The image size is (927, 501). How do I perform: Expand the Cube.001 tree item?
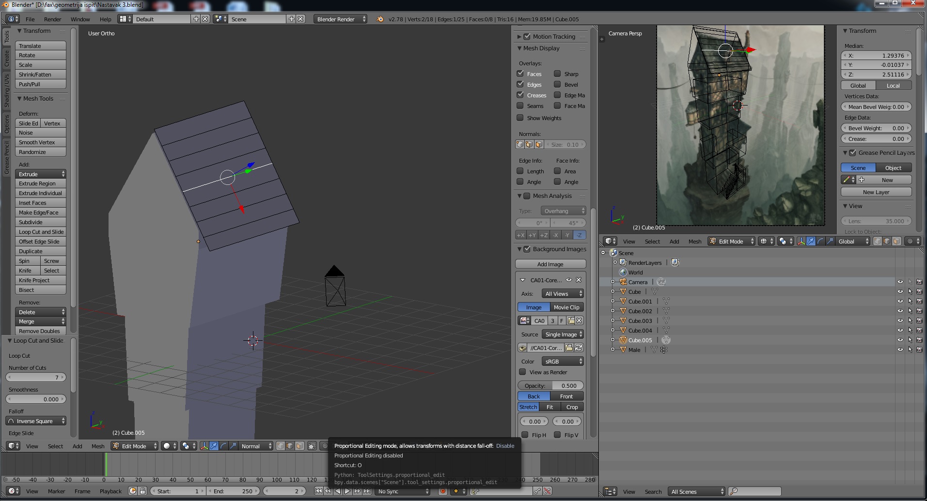click(613, 301)
